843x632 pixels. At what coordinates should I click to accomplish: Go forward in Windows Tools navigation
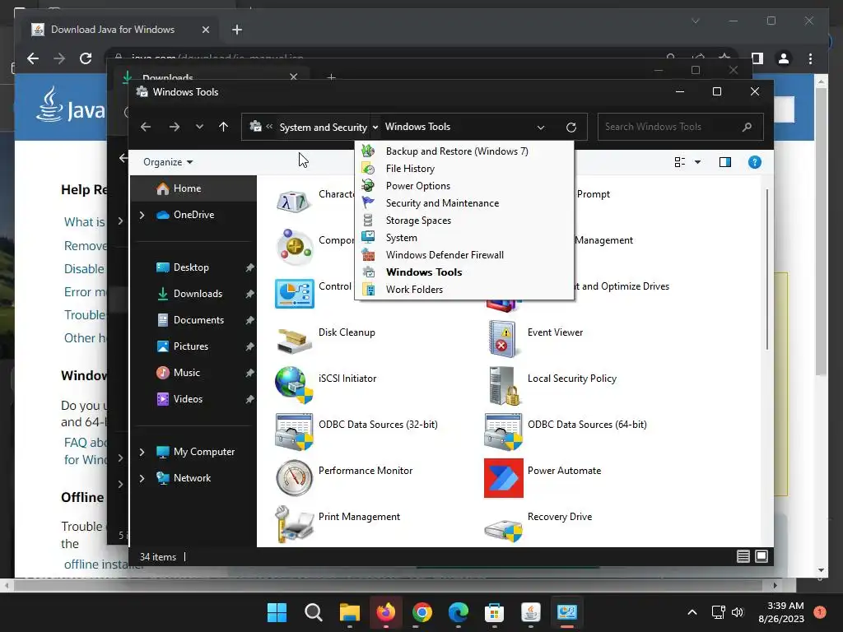click(175, 127)
